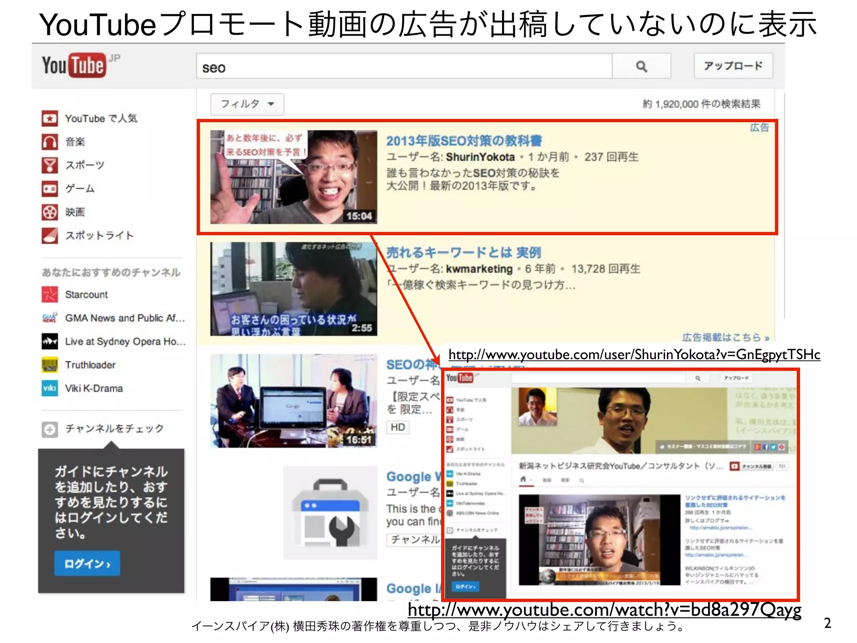Select the ゲーム controller category icon
The width and height of the screenshot is (857, 643).
tap(50, 189)
